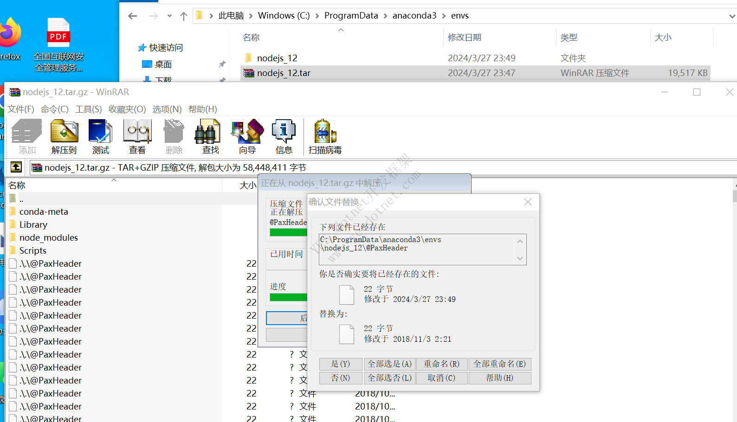Image resolution: width=737 pixels, height=422 pixels.
Task: Click the Explorer up-directory arrow
Action: (184, 16)
